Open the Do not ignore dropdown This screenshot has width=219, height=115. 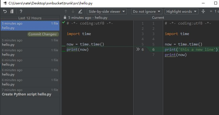tap(147, 12)
